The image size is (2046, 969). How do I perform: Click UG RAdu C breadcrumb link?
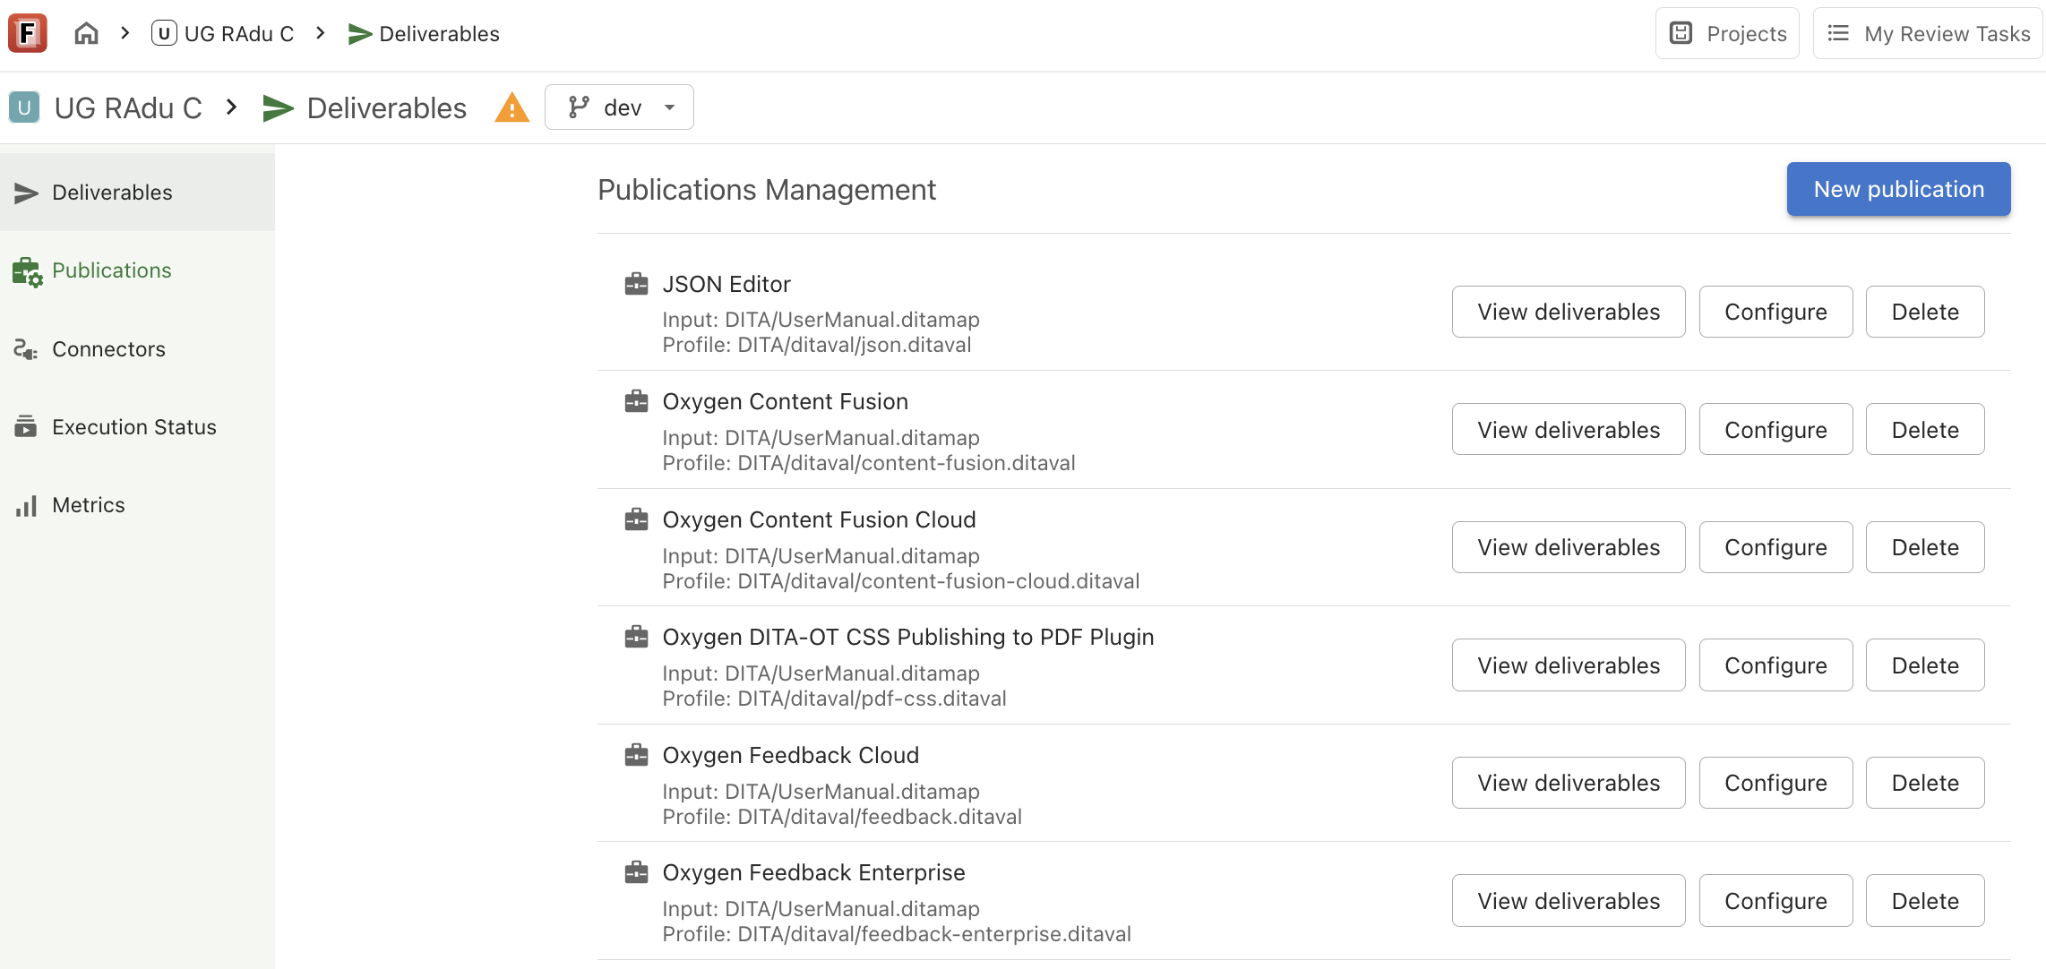point(224,34)
